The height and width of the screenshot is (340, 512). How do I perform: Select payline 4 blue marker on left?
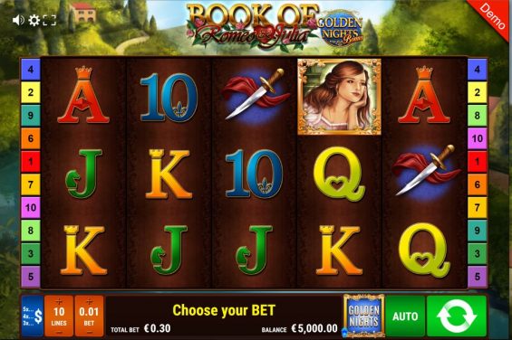(x=31, y=70)
